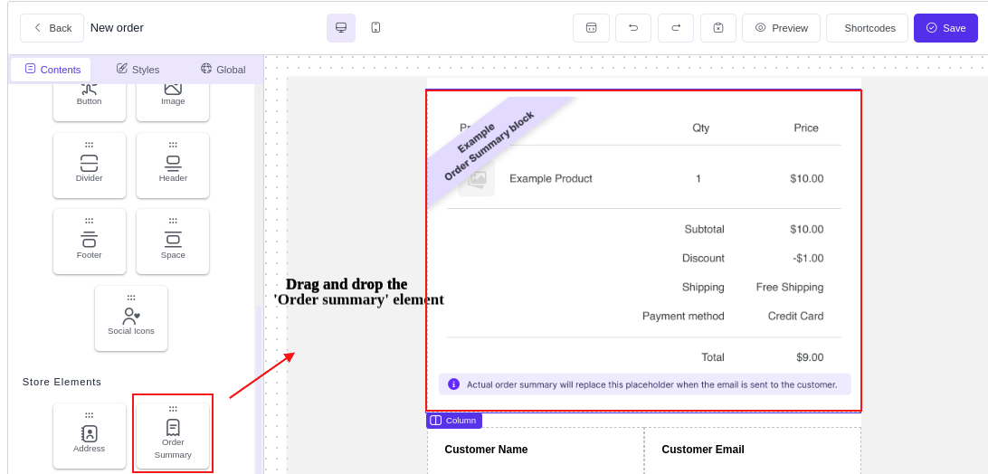Switch to desktop preview mode

pos(341,28)
